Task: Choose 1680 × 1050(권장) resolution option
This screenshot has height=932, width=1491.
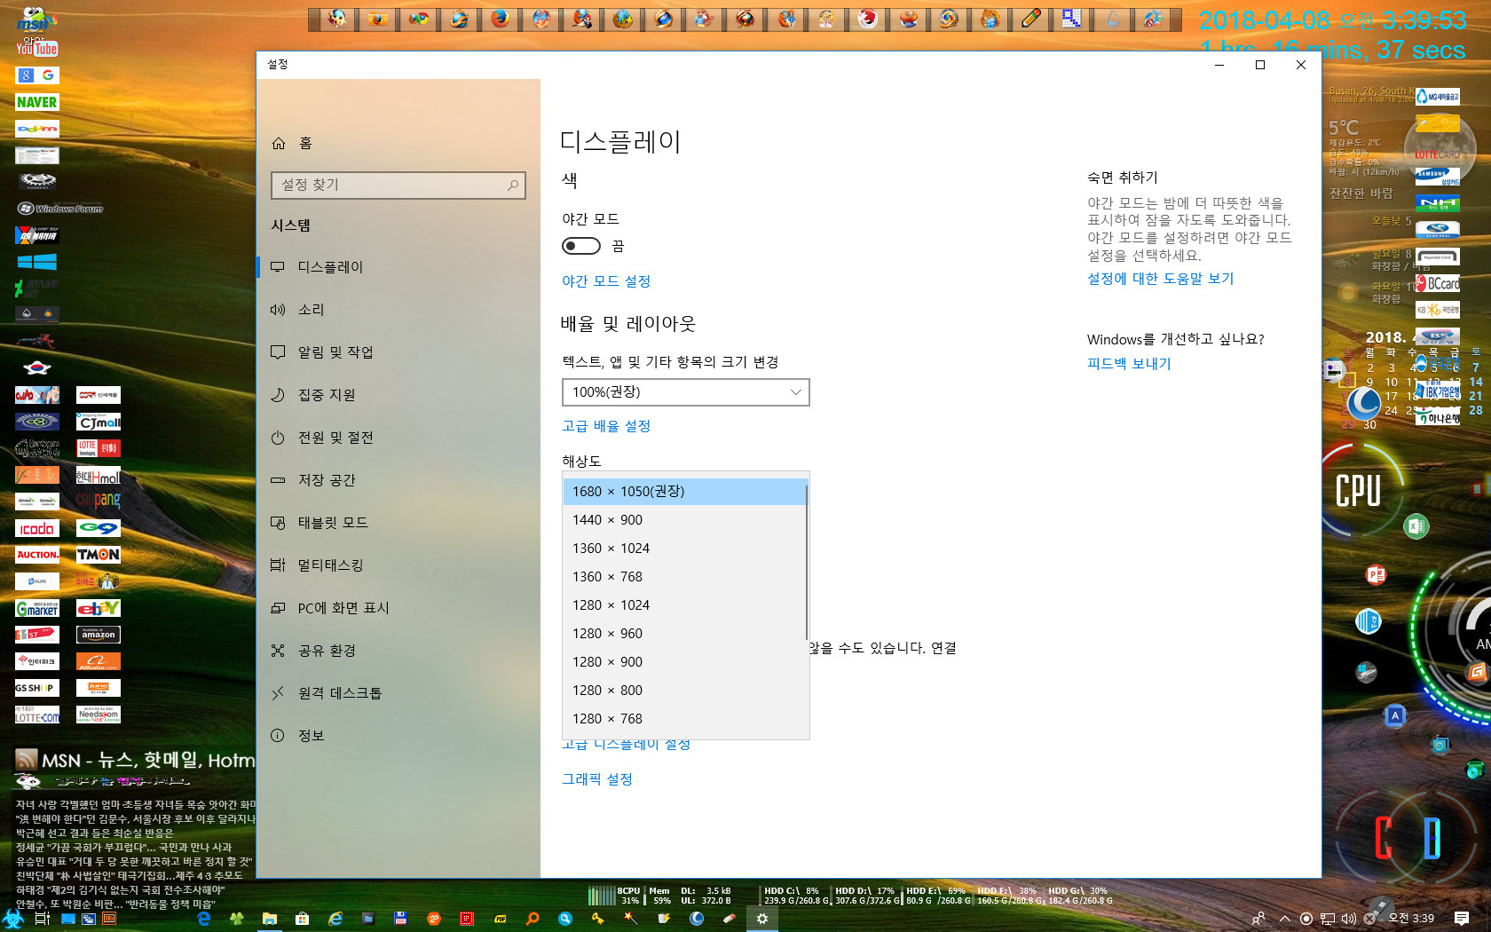Action: pos(684,492)
